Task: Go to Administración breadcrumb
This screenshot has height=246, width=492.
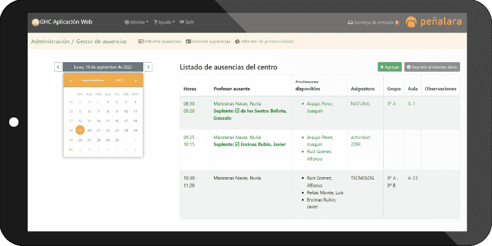Action: click(x=50, y=41)
